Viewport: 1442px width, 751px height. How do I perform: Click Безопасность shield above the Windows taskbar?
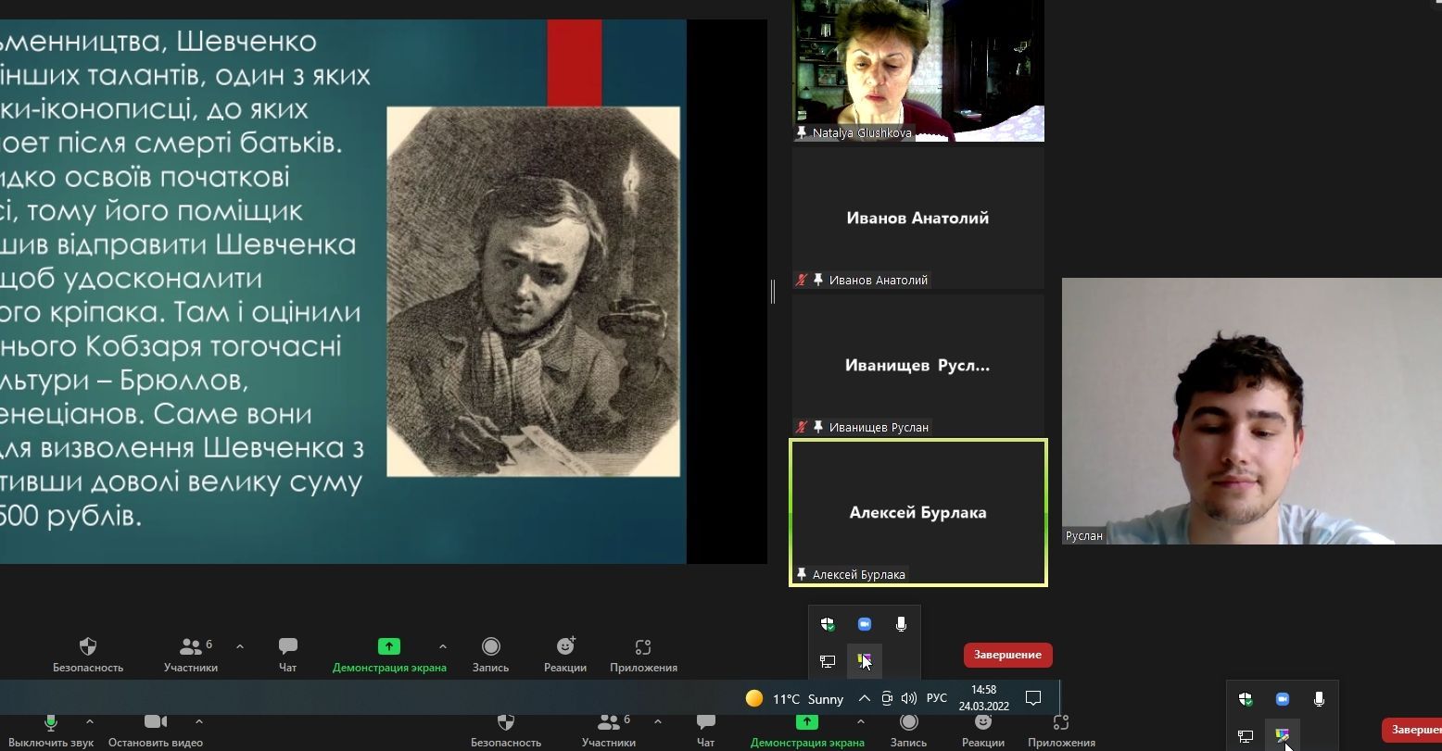[x=88, y=654]
